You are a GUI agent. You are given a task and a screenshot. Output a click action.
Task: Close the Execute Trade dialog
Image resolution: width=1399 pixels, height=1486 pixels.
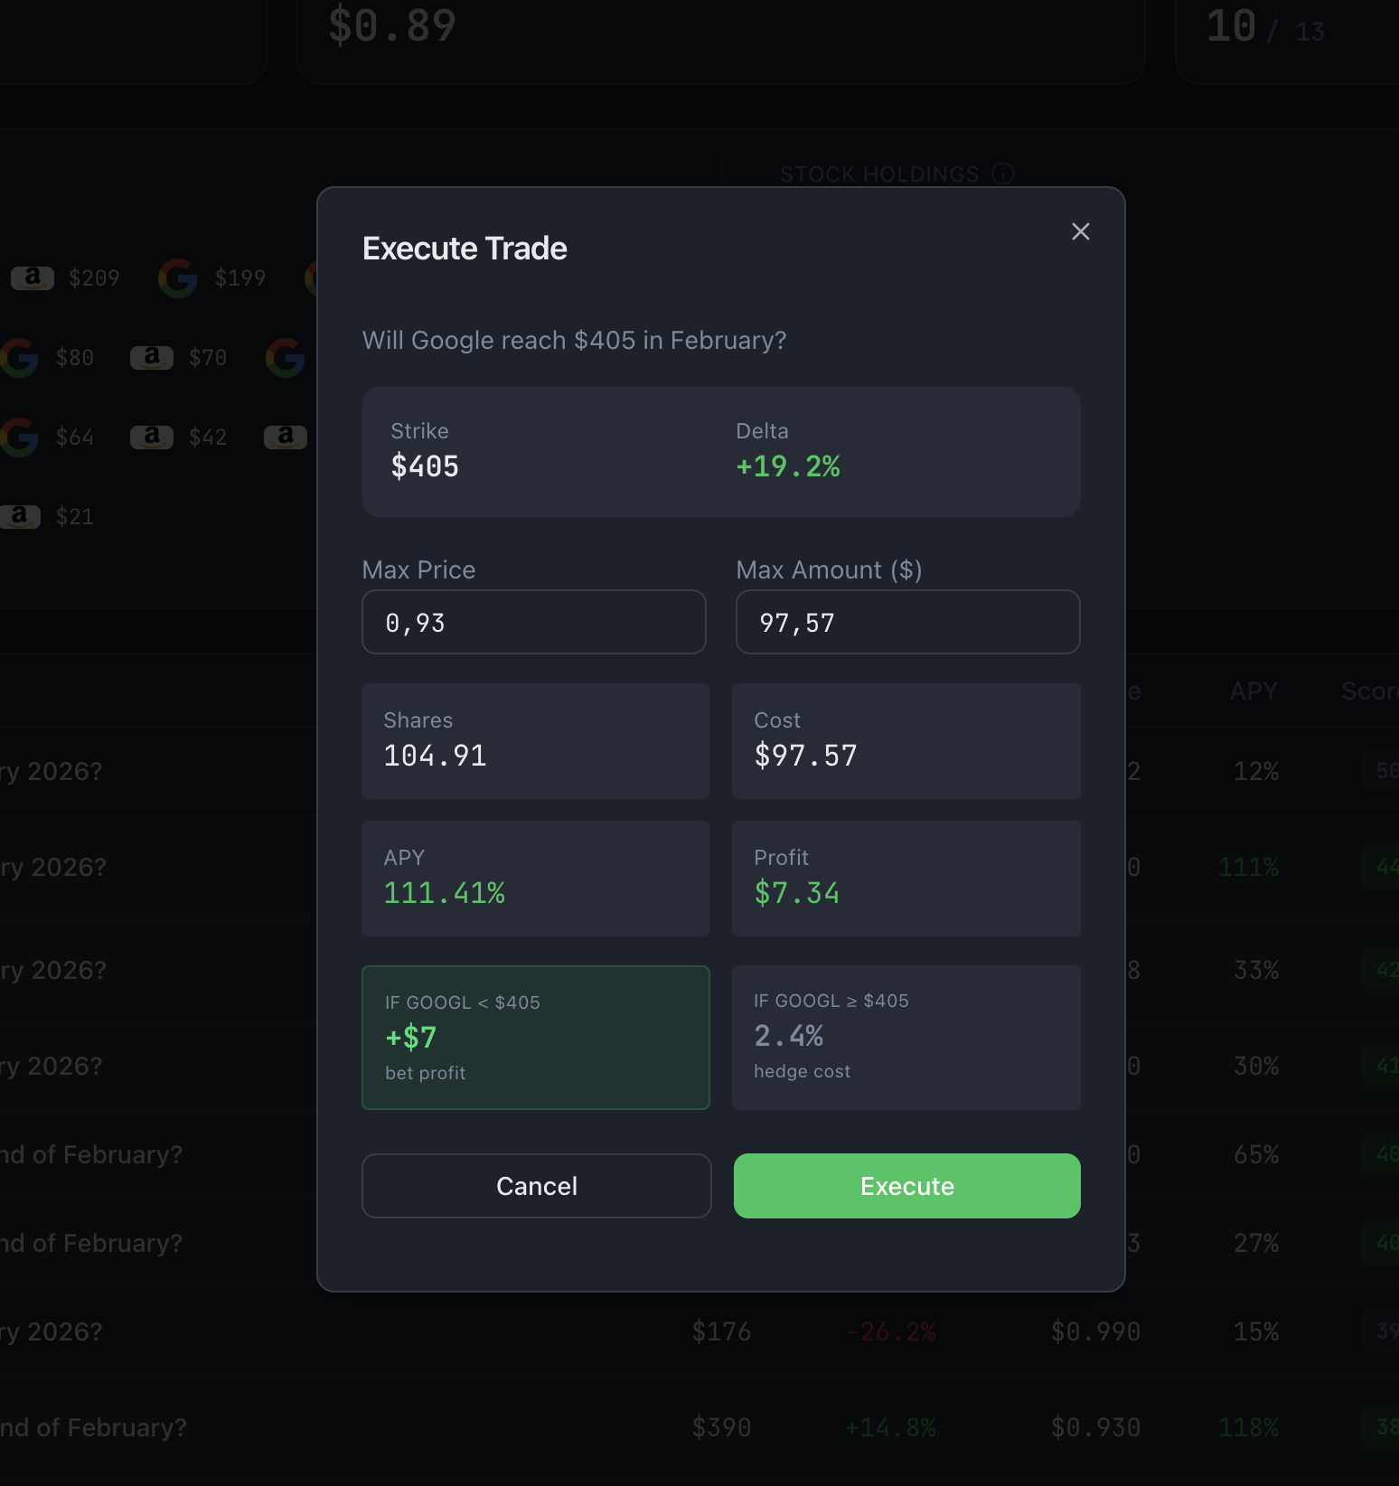1080,231
